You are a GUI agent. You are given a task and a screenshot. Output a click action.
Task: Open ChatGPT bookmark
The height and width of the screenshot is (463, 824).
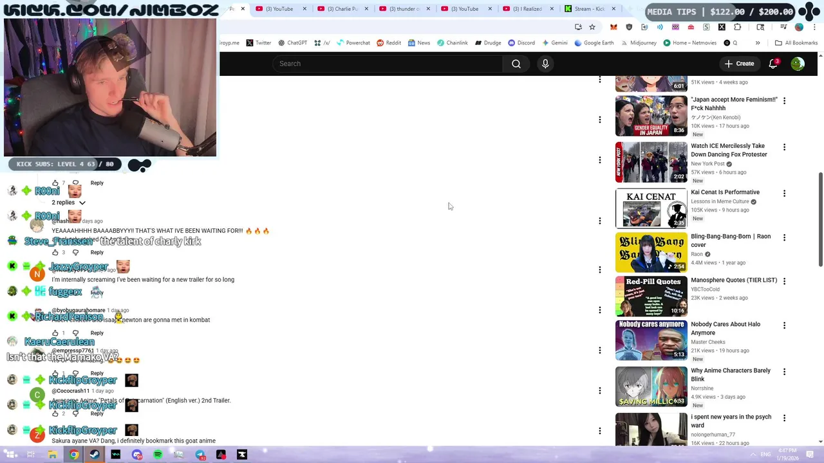pos(292,43)
